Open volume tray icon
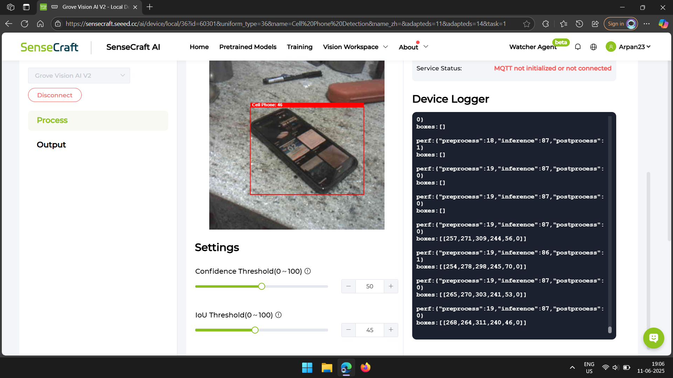Screen dimensions: 673x378 [x=615, y=367]
